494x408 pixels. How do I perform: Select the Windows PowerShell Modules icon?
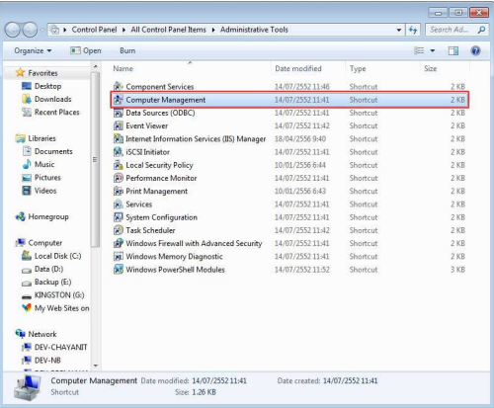(119, 270)
